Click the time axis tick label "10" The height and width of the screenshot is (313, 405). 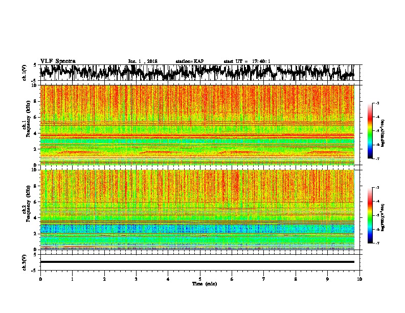pos(359,279)
